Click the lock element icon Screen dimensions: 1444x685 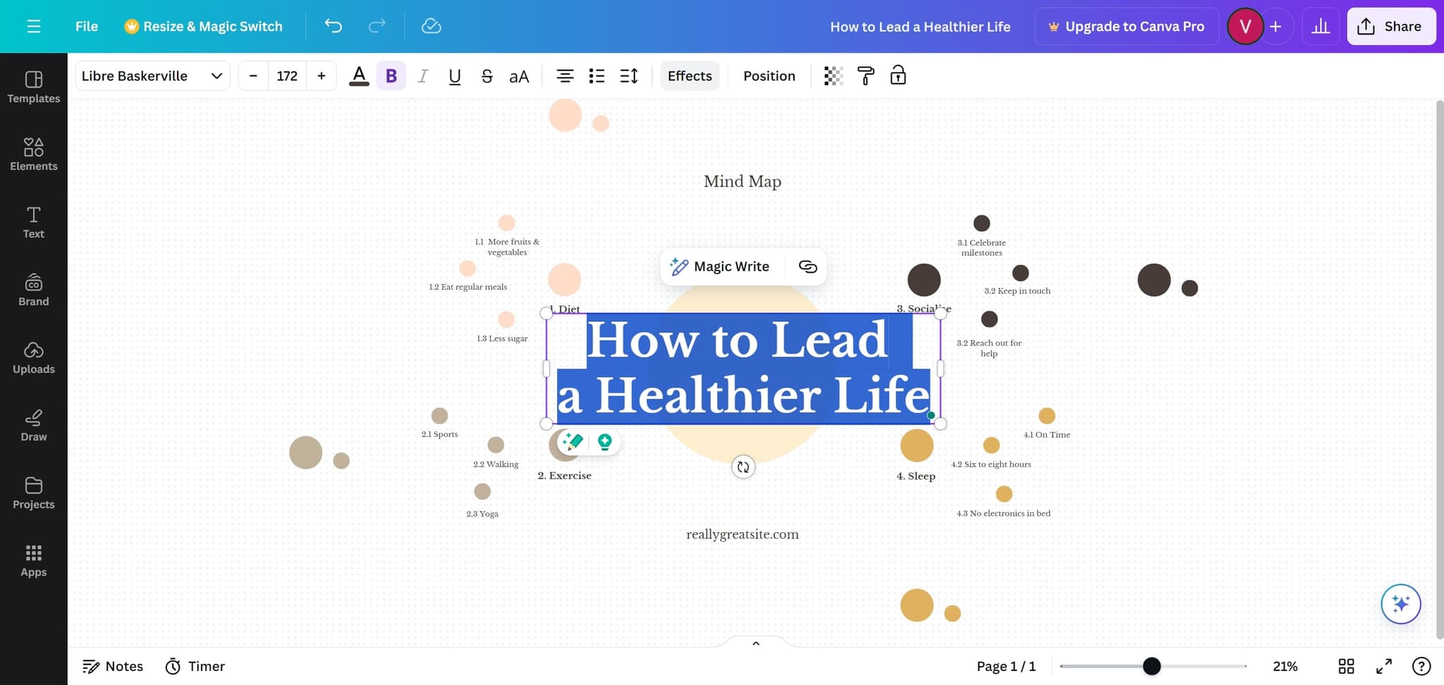point(898,75)
